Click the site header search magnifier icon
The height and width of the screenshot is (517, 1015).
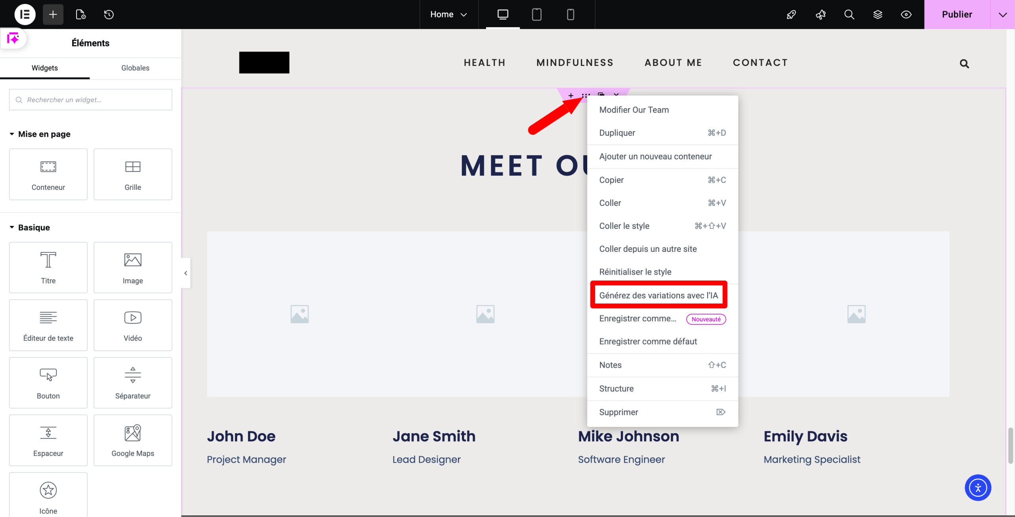[964, 64]
